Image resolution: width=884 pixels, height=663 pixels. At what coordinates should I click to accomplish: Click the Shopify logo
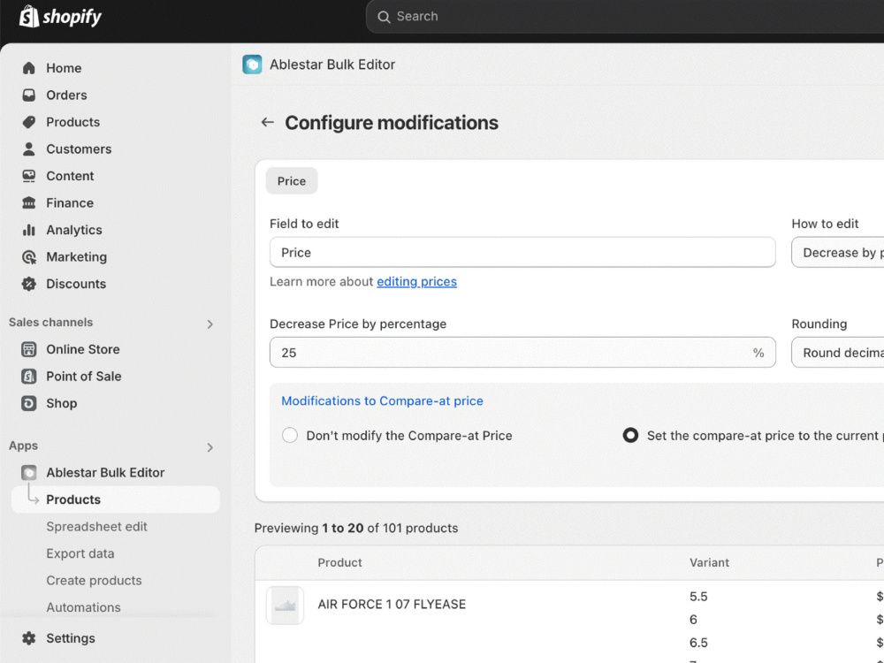[x=60, y=16]
